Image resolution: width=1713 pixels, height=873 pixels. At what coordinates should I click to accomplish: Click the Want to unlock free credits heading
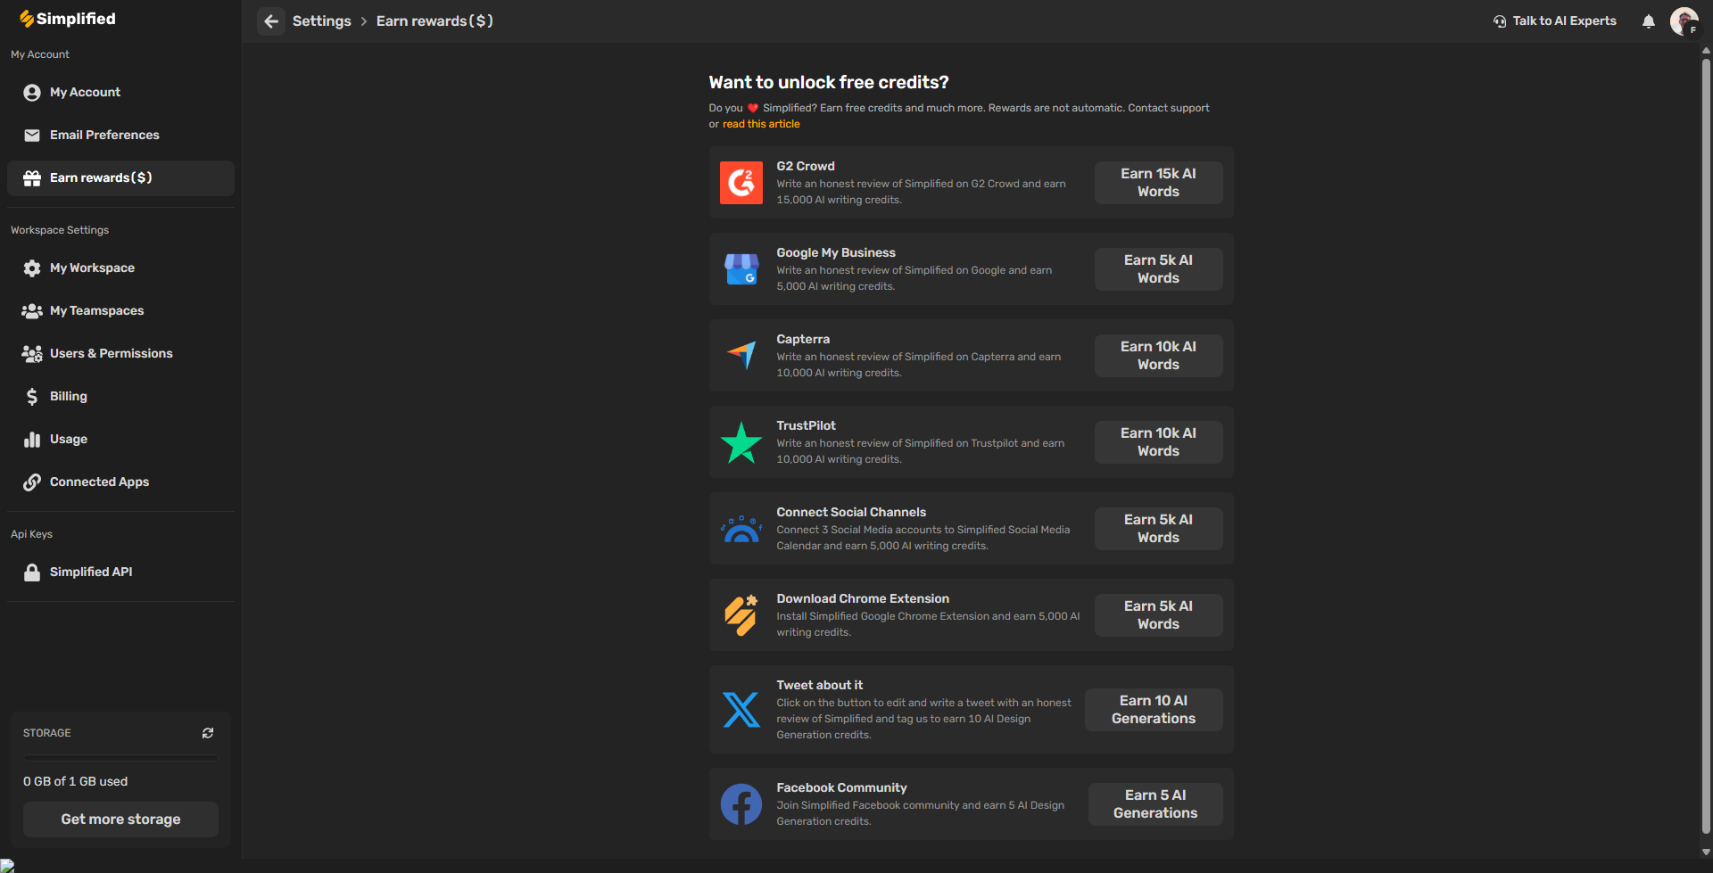[x=829, y=83]
